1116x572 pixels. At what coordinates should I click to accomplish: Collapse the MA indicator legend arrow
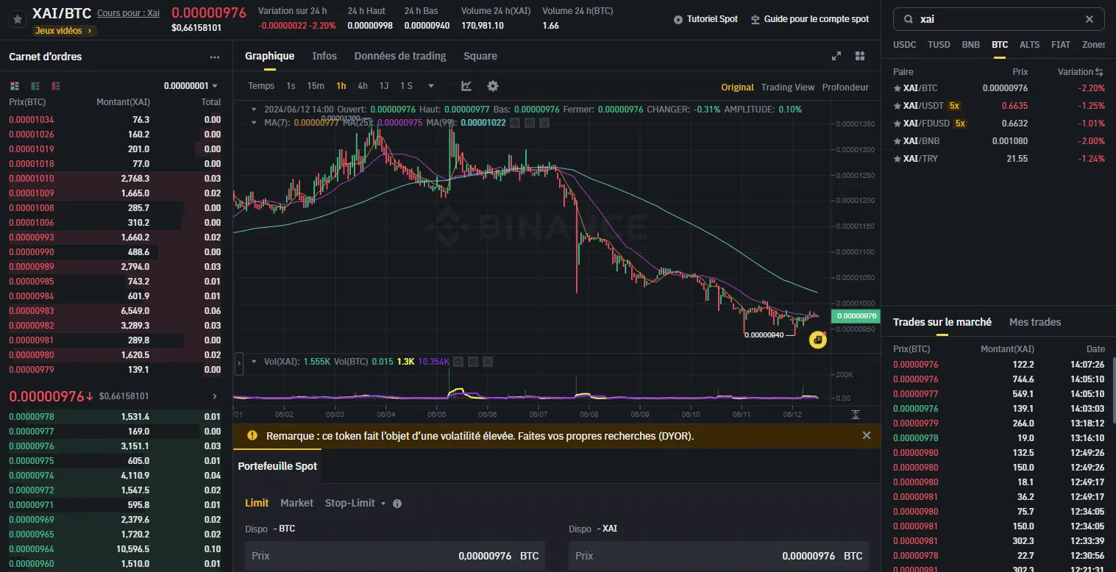point(254,123)
